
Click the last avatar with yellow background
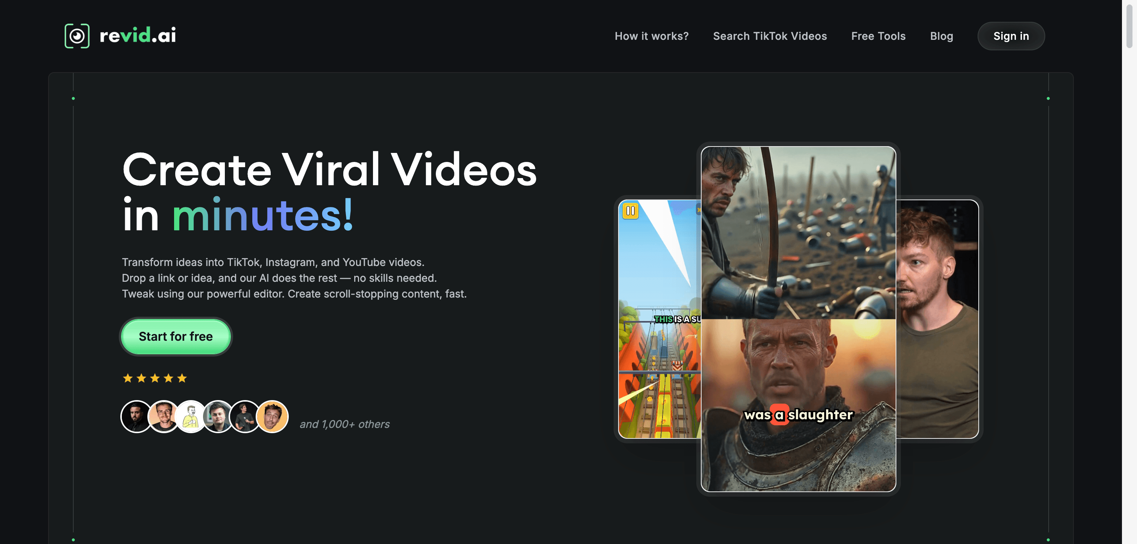coord(272,417)
